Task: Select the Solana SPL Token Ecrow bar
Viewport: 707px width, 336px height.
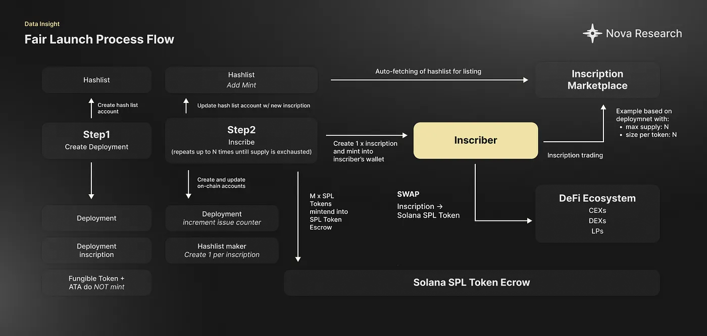Action: (x=472, y=283)
